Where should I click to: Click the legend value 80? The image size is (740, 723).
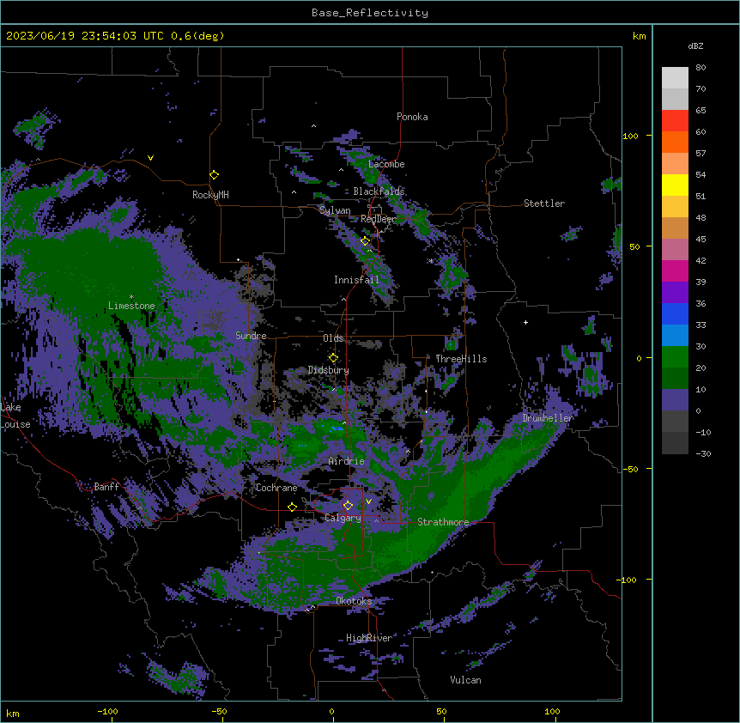pos(701,68)
